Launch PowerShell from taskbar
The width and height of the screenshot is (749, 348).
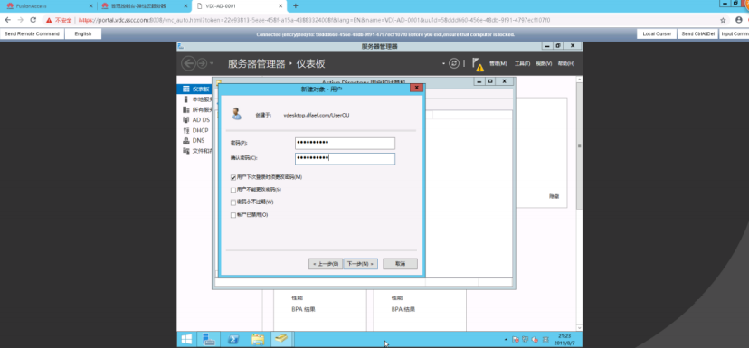coord(233,339)
